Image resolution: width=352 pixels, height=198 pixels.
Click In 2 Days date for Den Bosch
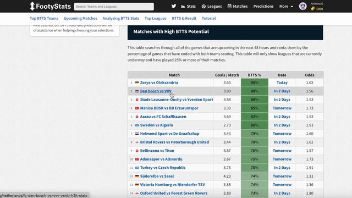tap(282, 91)
